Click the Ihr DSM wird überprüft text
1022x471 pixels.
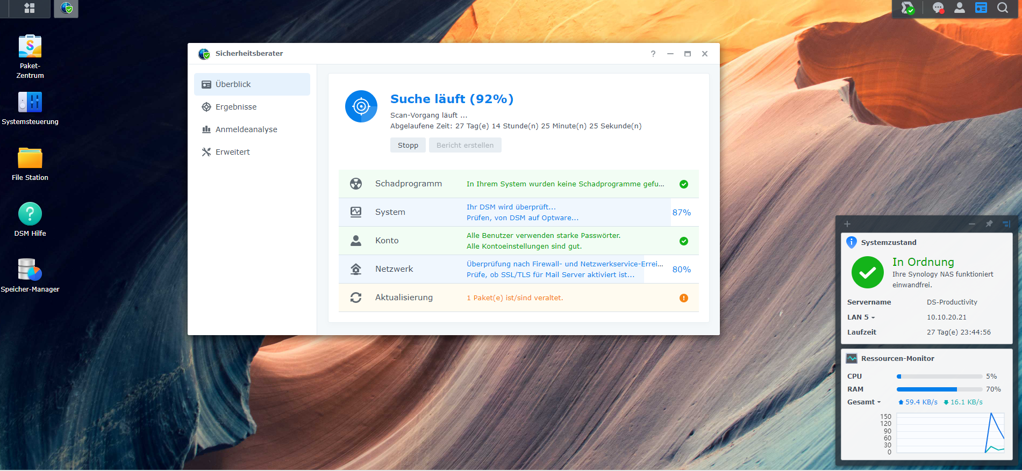[511, 207]
